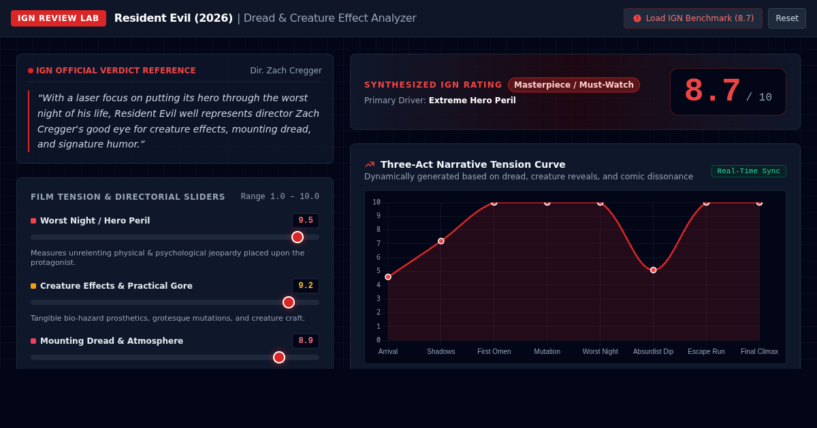817x428 pixels.
Task: Click the Worst Night data point on the chart
Action: pyautogui.click(x=600, y=202)
